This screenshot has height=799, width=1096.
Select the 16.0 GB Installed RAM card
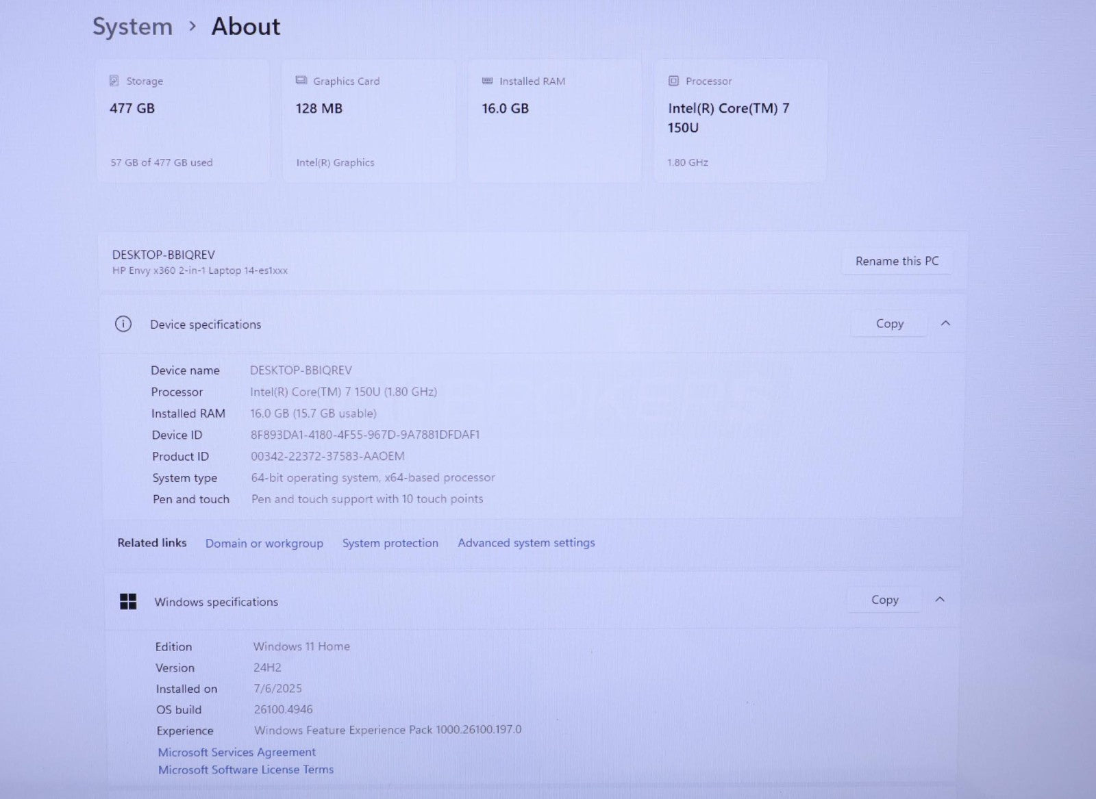click(x=554, y=121)
